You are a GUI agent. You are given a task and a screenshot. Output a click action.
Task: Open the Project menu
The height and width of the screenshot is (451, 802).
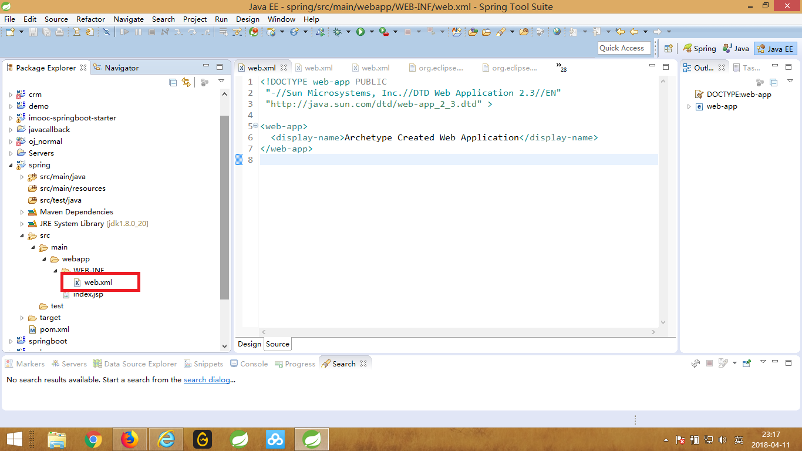[x=195, y=19]
